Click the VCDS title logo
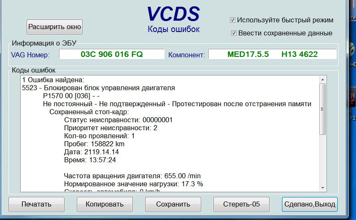Image resolution: width=356 pixels, height=220 pixels. [x=173, y=14]
